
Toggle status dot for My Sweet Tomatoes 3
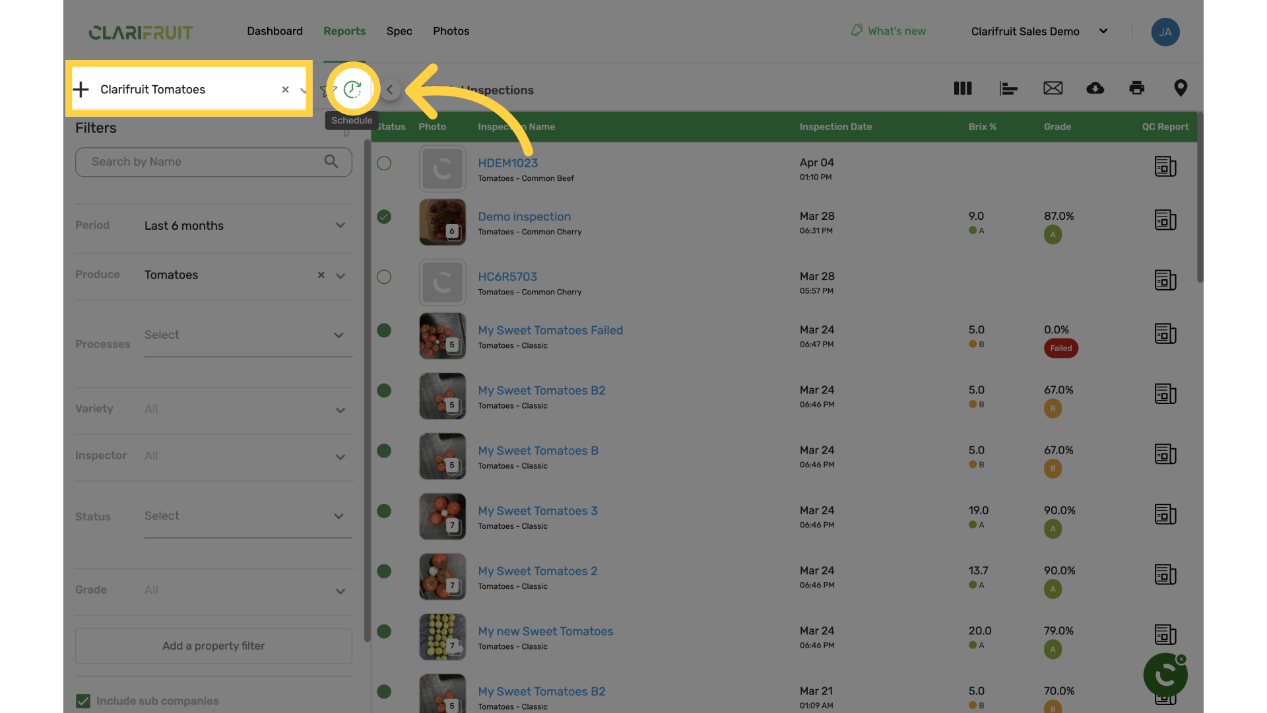tap(384, 511)
